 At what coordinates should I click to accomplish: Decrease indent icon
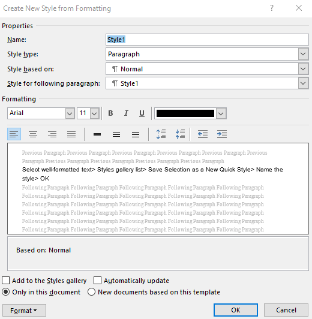[203, 134]
